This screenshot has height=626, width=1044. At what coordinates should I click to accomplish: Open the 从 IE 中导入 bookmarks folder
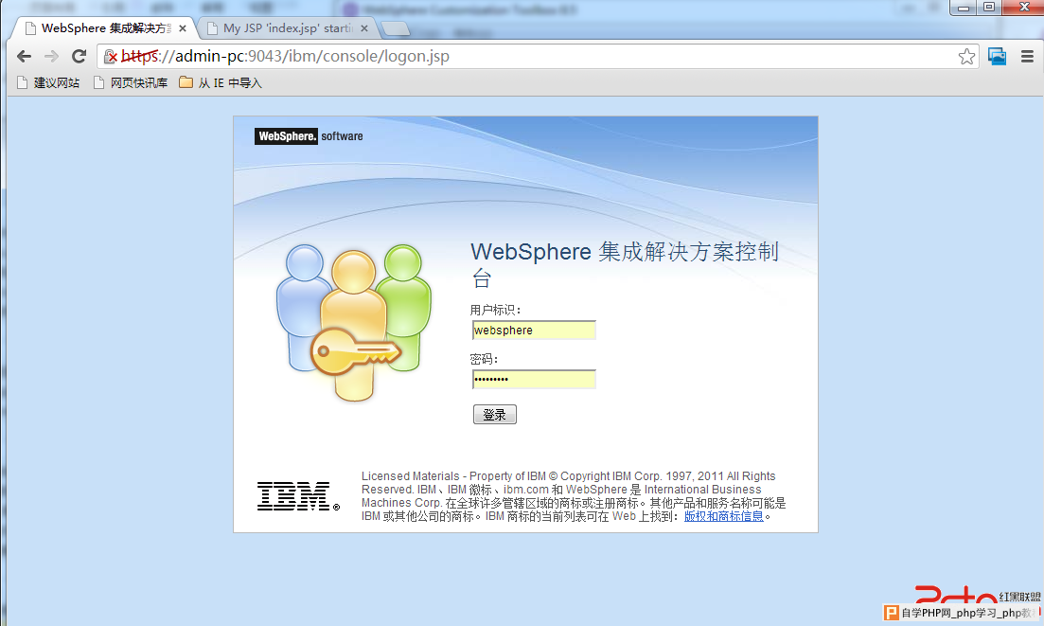click(221, 82)
